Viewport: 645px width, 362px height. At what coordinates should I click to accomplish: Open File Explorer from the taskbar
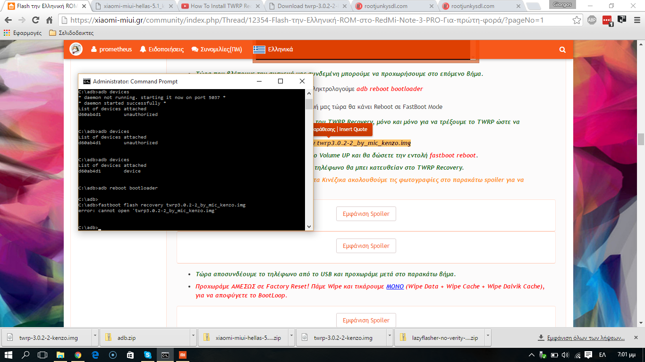coord(60,355)
